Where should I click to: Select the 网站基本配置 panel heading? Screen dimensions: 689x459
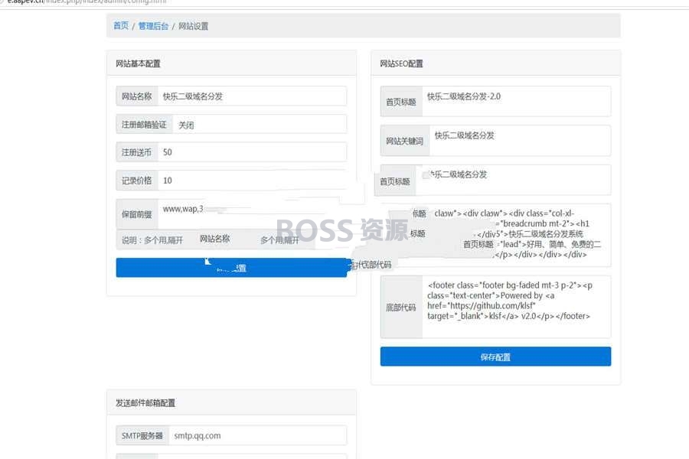138,63
